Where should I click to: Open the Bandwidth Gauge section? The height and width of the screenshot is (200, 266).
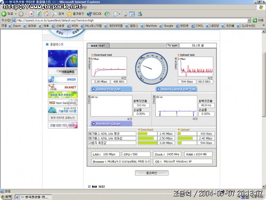112,124
